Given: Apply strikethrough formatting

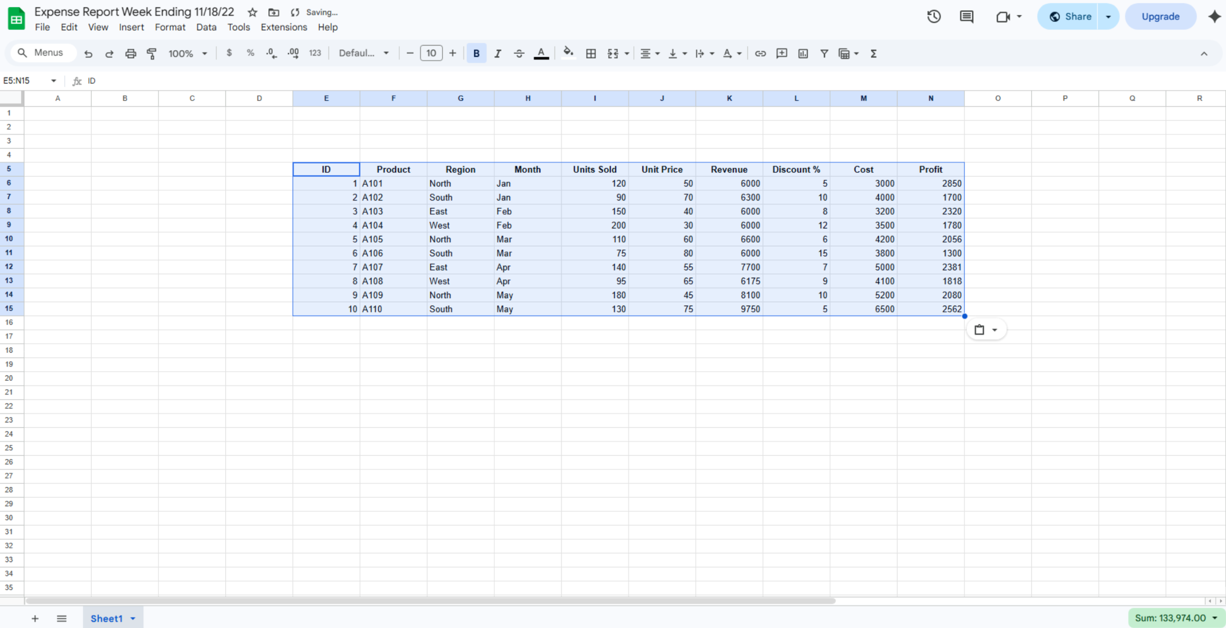Looking at the screenshot, I should coord(519,53).
